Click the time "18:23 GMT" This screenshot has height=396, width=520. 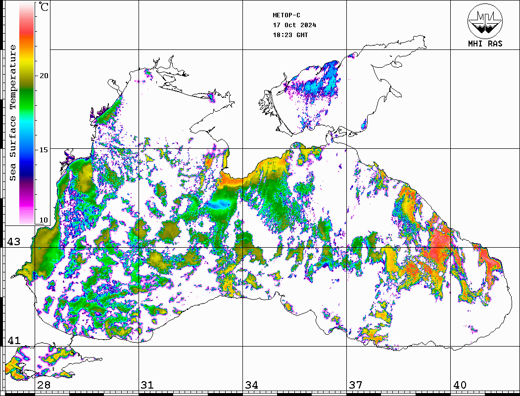[290, 35]
